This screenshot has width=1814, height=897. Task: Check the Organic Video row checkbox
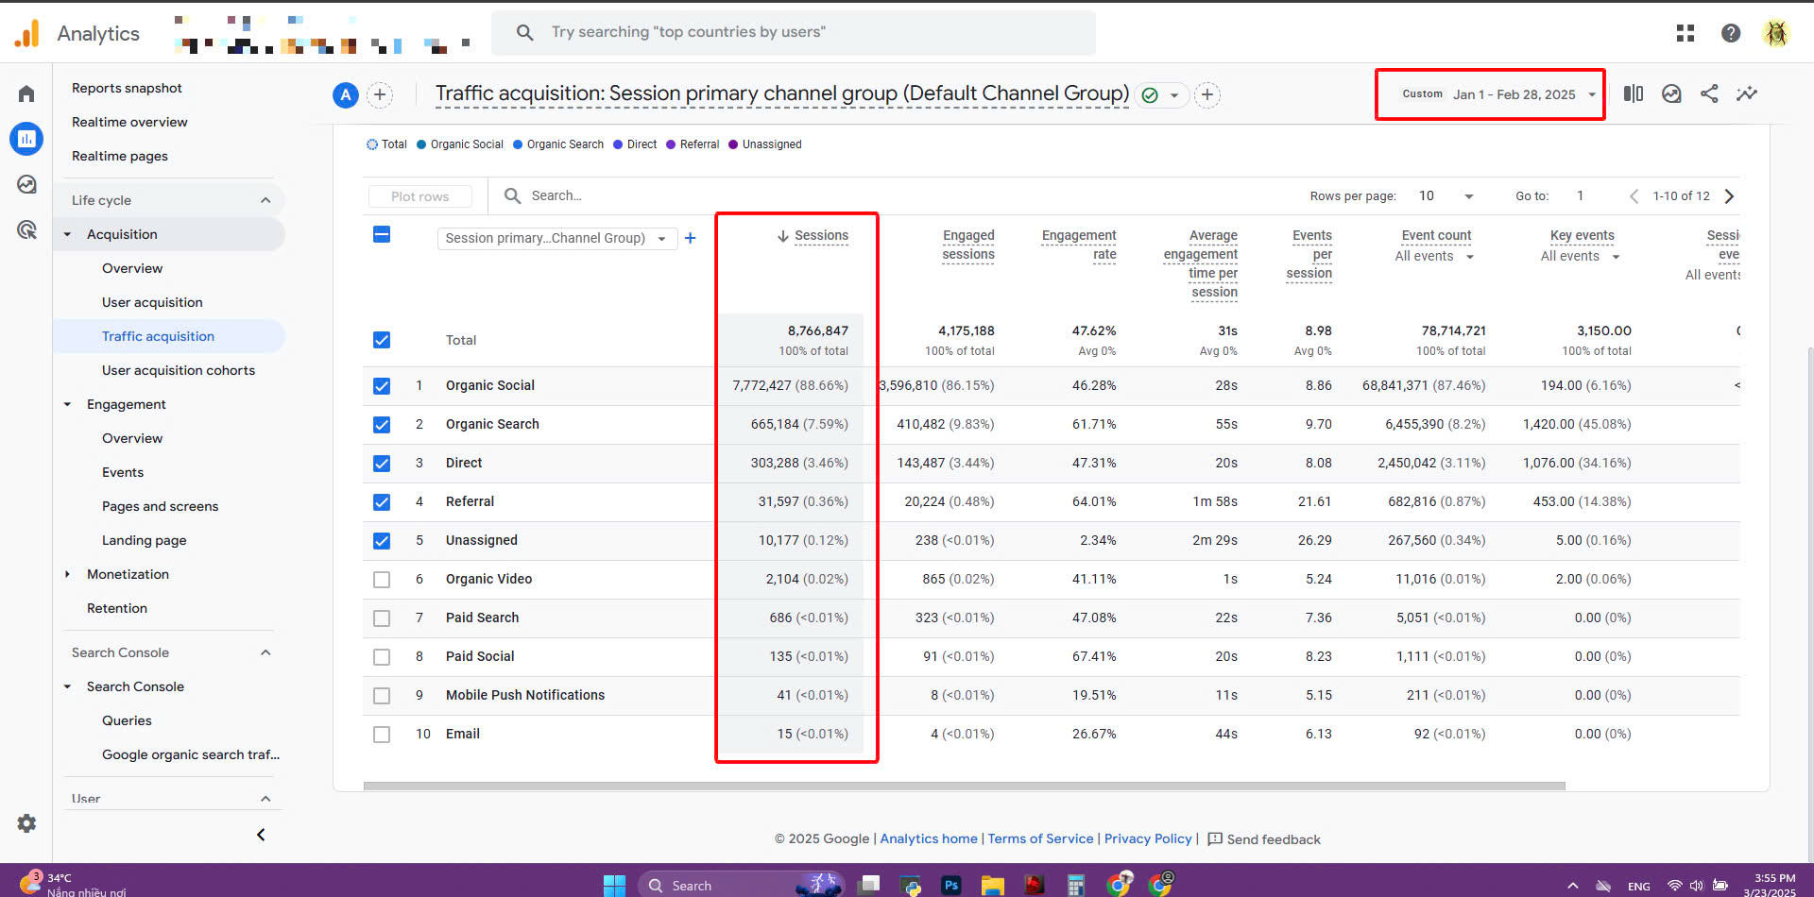[x=382, y=580]
